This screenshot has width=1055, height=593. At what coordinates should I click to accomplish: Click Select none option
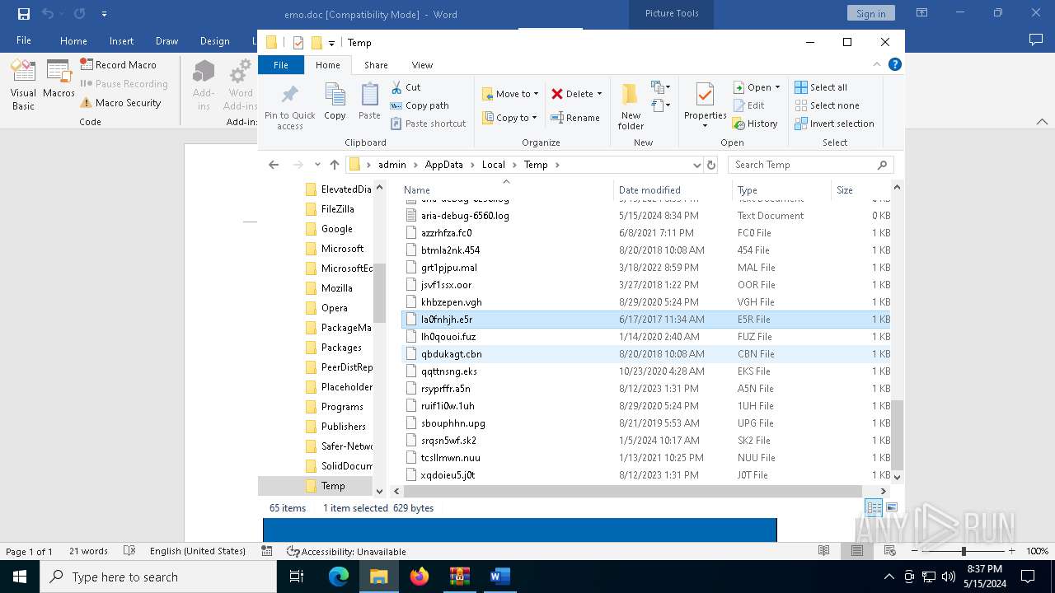point(827,105)
